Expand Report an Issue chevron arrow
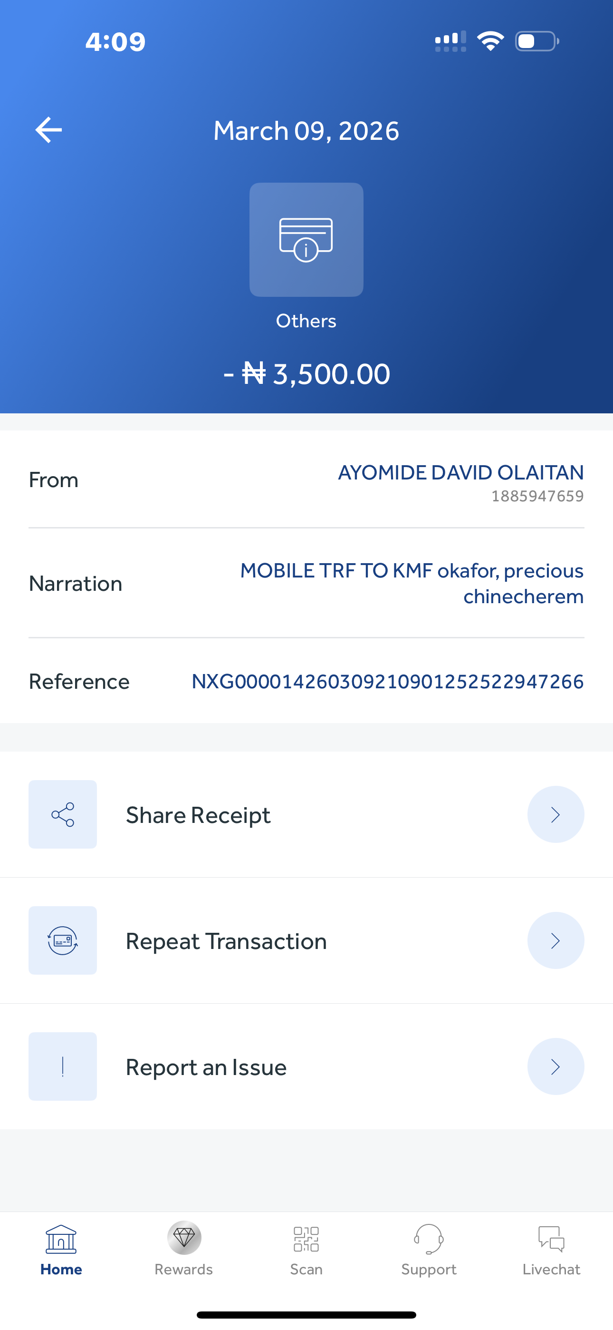This screenshot has width=613, height=1330. point(555,1066)
